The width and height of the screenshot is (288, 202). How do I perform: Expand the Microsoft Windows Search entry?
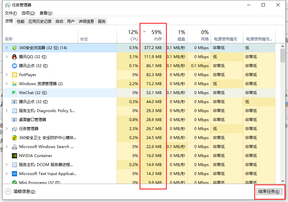pos(7,147)
